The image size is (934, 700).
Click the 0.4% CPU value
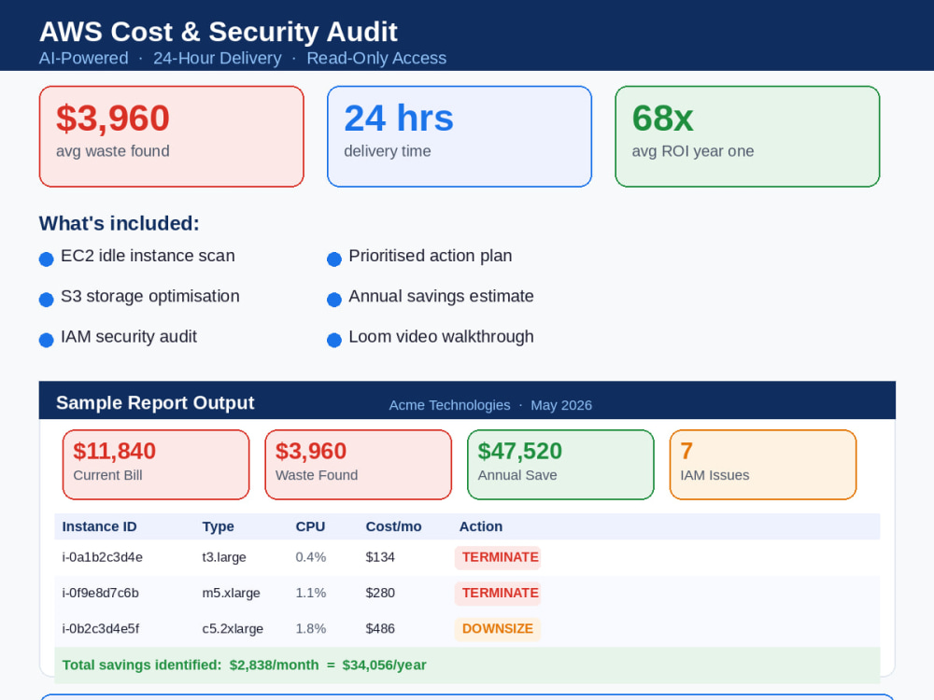pyautogui.click(x=311, y=557)
